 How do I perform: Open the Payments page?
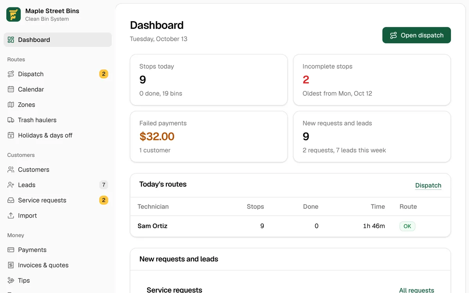click(x=58, y=250)
